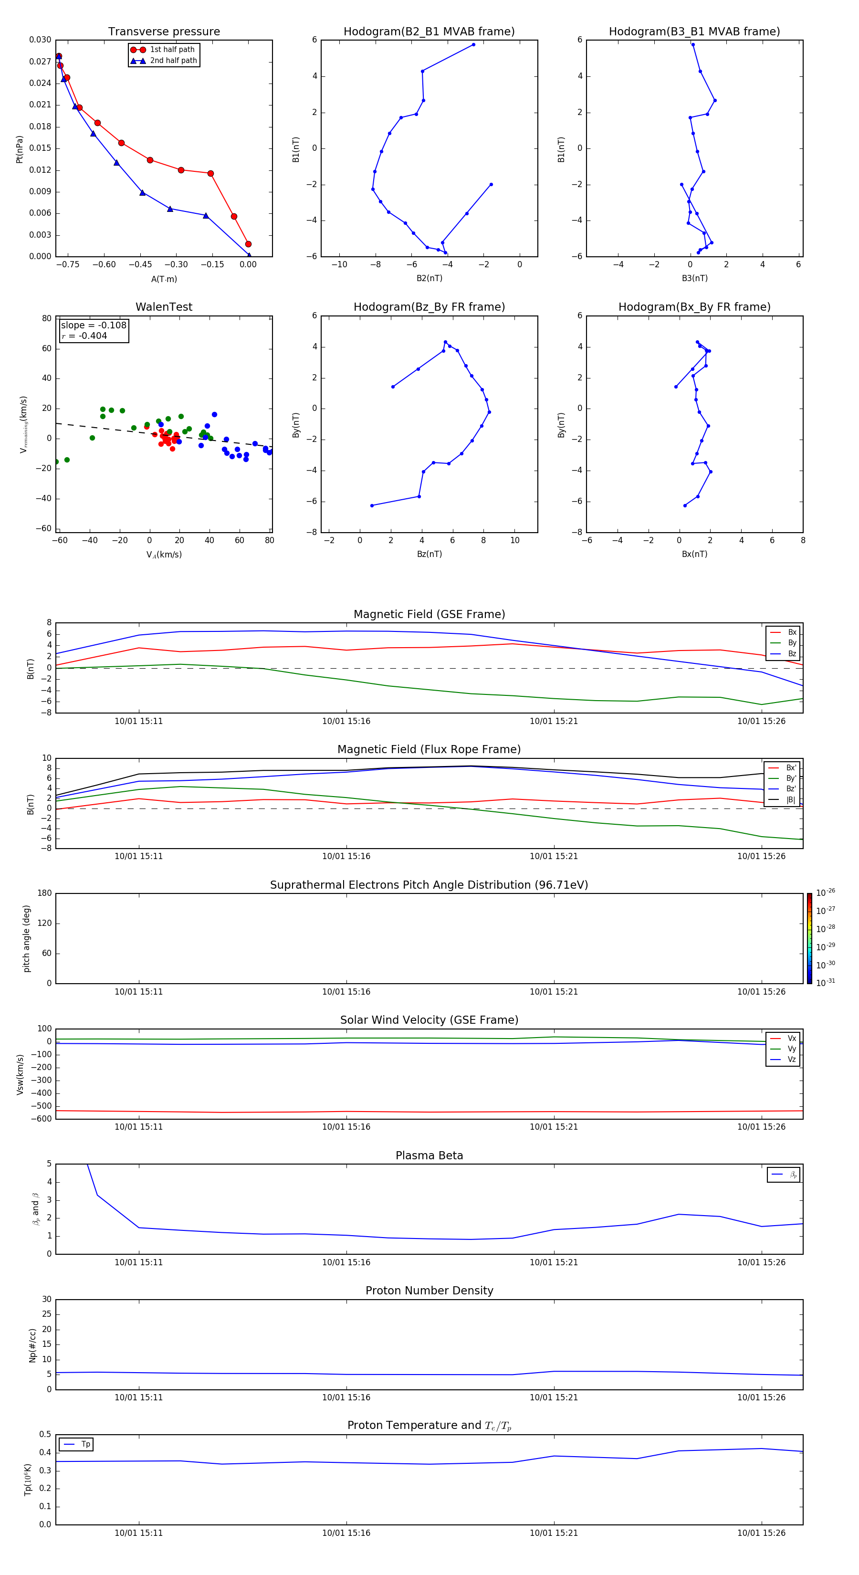Click the "Np(#/cc)" y-axis label
This screenshot has width=859, height=1575.
click(32, 1345)
